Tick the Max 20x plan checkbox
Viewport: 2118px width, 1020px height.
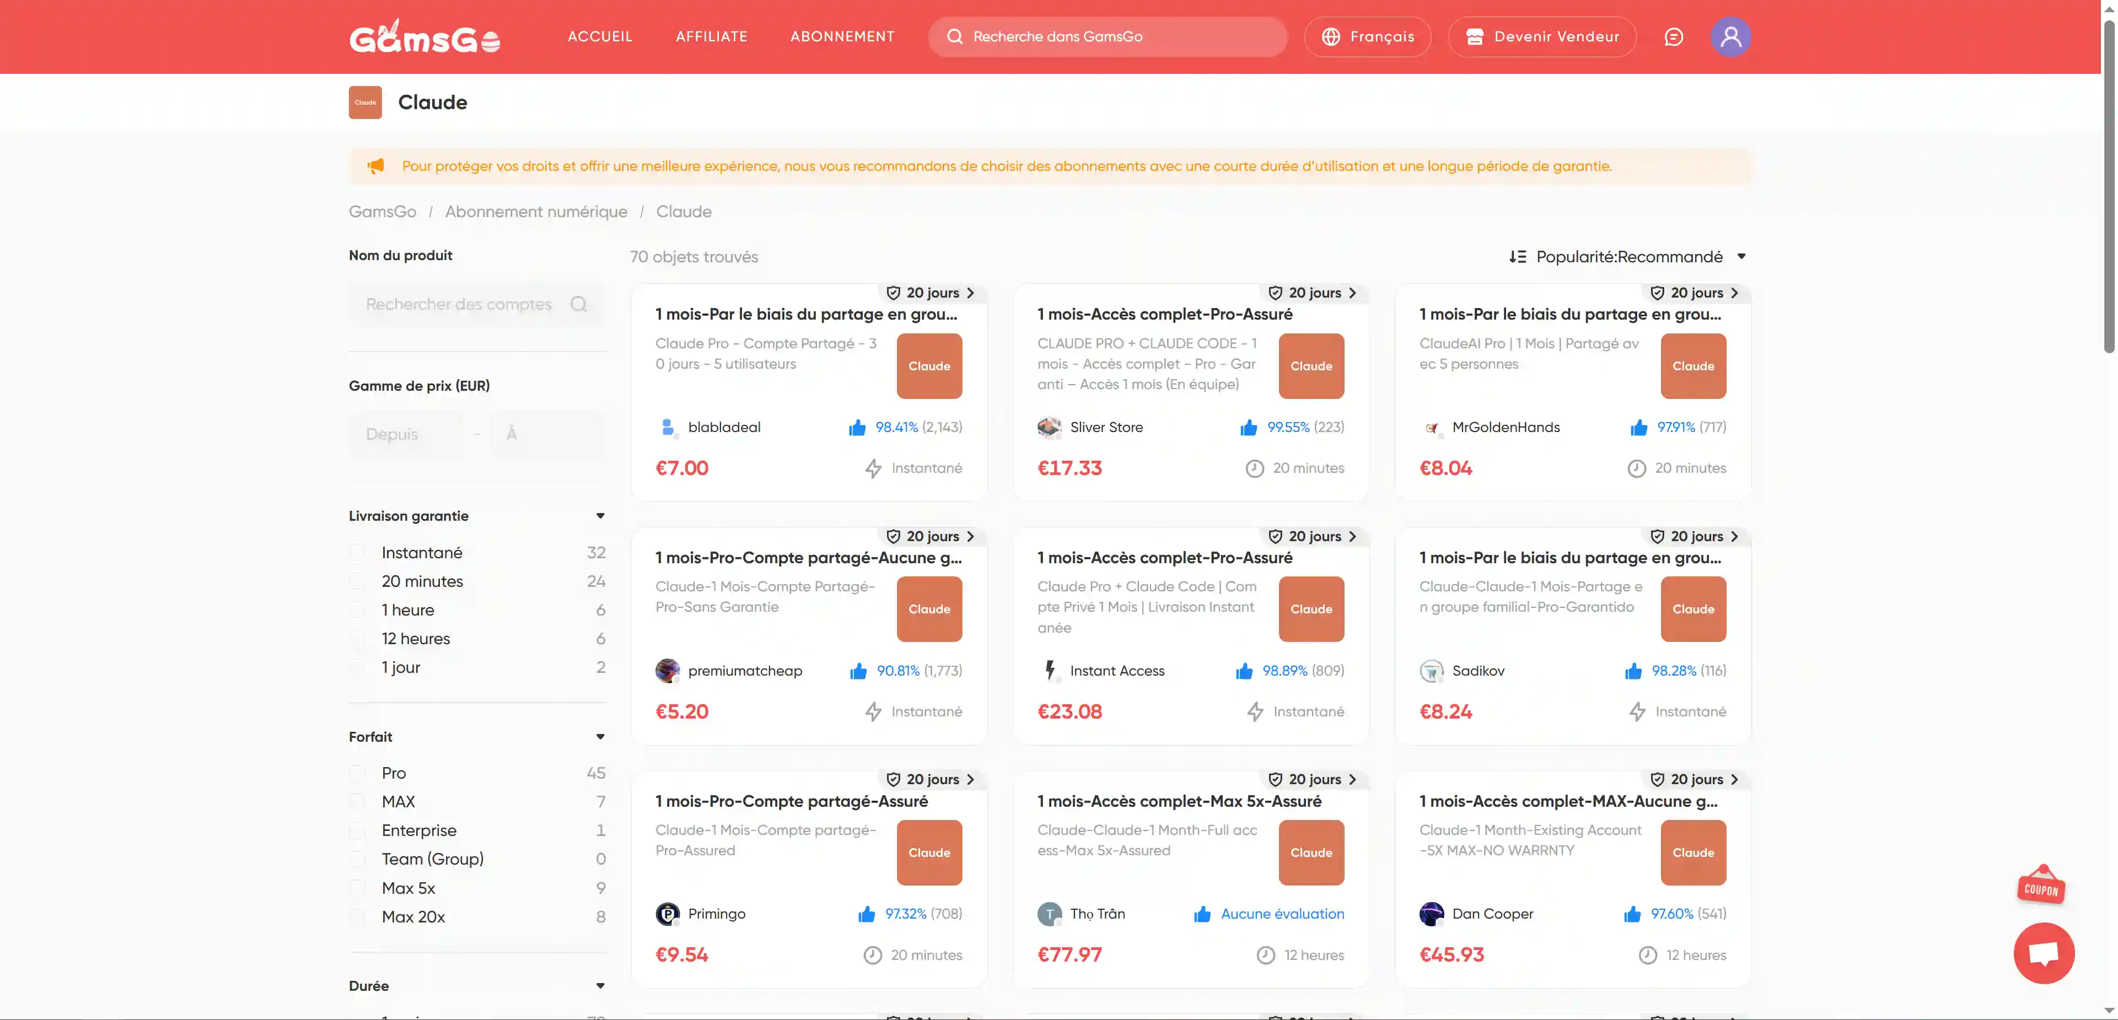pos(358,916)
